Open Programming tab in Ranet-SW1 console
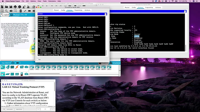200x112 pixels. tap(149, 7)
